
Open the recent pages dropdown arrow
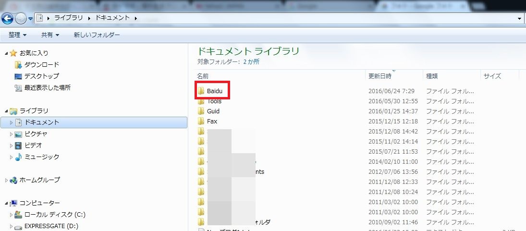click(31, 18)
